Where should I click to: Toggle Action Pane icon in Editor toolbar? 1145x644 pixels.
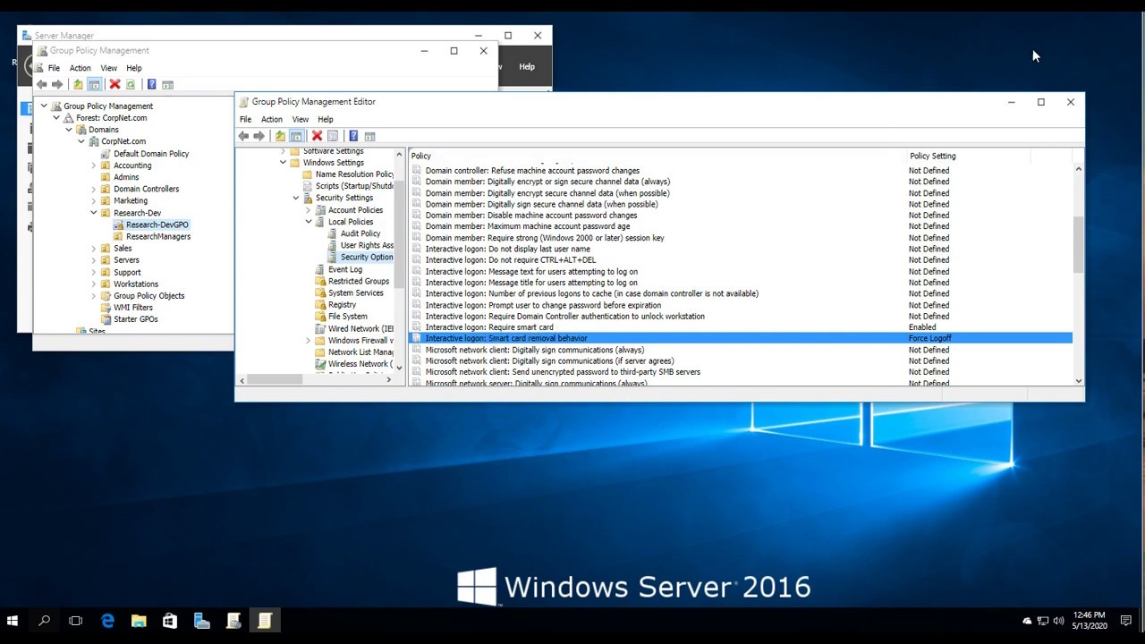click(369, 136)
